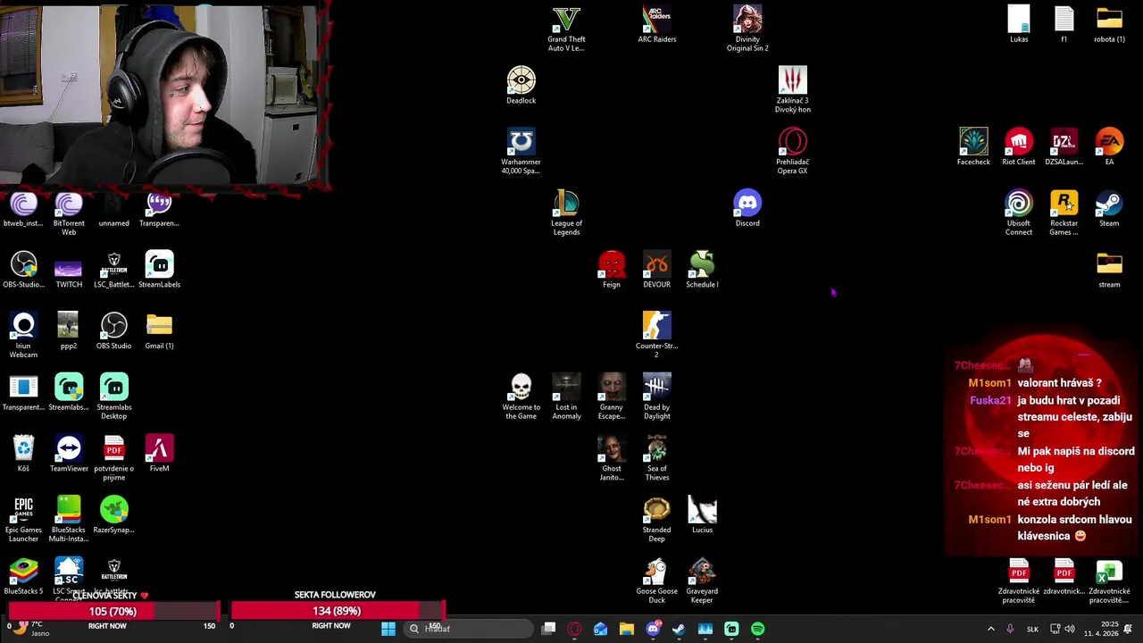Select Welcome to the Game icon
The width and height of the screenshot is (1143, 643).
(521, 397)
